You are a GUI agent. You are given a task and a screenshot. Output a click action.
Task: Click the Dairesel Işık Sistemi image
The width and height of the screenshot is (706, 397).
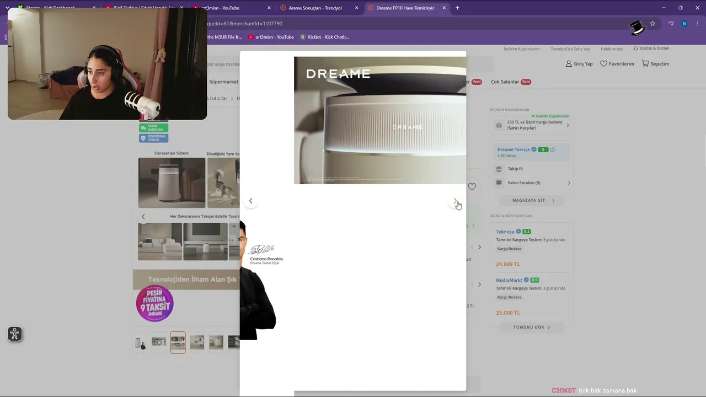(172, 183)
